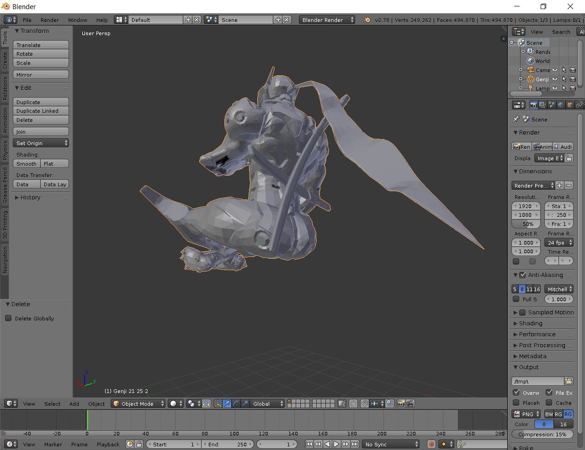Switch to Scene properties tab
Viewport: 585px width, 450px height.
(x=552, y=105)
